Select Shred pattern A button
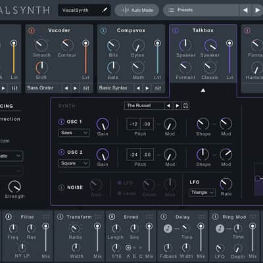Viewport: 263px width, 263px height. [x=128, y=248]
